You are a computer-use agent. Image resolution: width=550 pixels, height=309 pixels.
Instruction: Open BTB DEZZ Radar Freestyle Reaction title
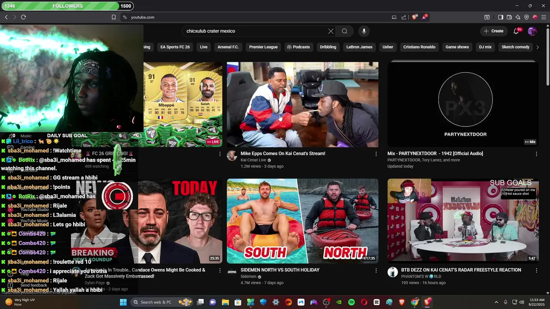coord(461,270)
